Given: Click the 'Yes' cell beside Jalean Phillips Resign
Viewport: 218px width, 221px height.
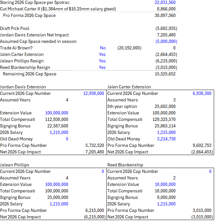Looking at the screenshot, I should [102, 61].
